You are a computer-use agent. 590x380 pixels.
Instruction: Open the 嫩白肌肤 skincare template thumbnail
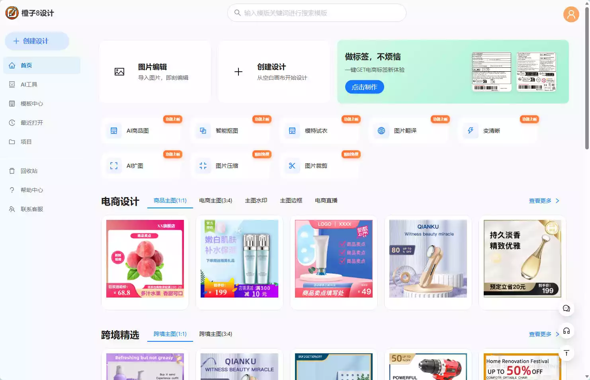point(239,259)
